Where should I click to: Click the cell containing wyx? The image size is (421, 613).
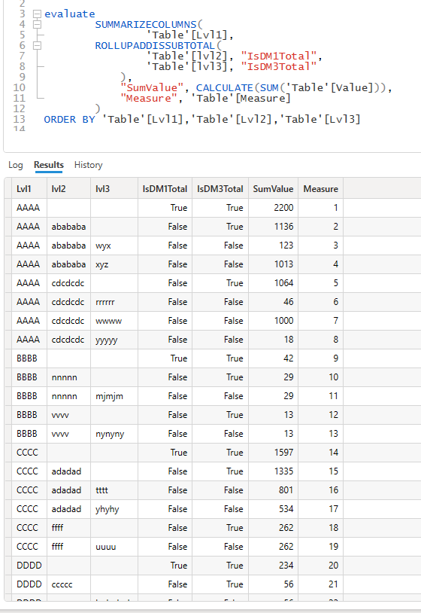pyautogui.click(x=114, y=246)
